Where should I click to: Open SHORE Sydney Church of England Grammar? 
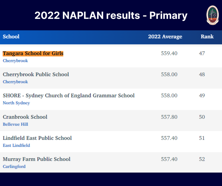click(69, 96)
